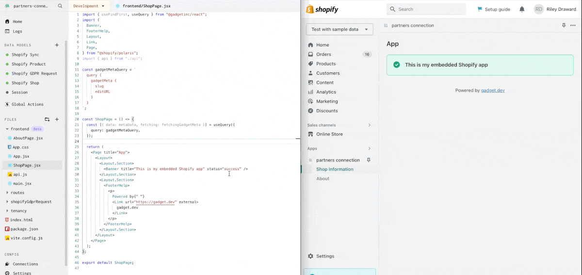
Task: Select frontend/ShopPage.jsx editor tab
Action: coord(143,6)
